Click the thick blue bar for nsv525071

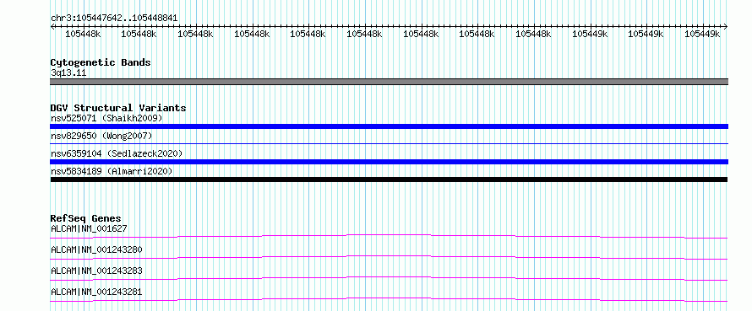389,126
